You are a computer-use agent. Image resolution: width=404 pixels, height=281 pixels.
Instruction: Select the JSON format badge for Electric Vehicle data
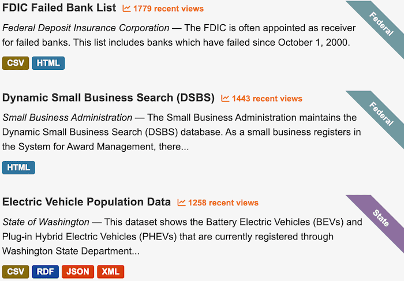point(78,272)
